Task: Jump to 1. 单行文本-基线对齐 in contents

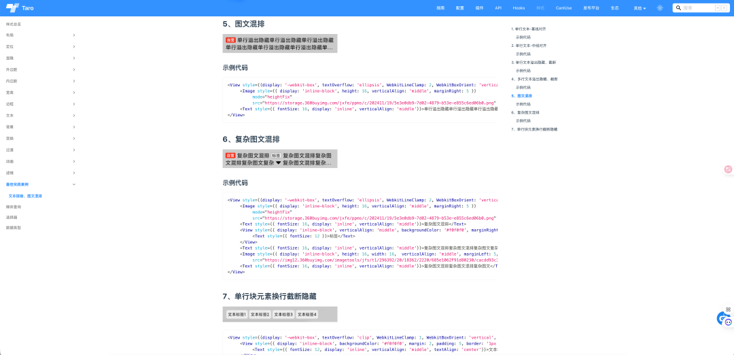Action: 529,29
